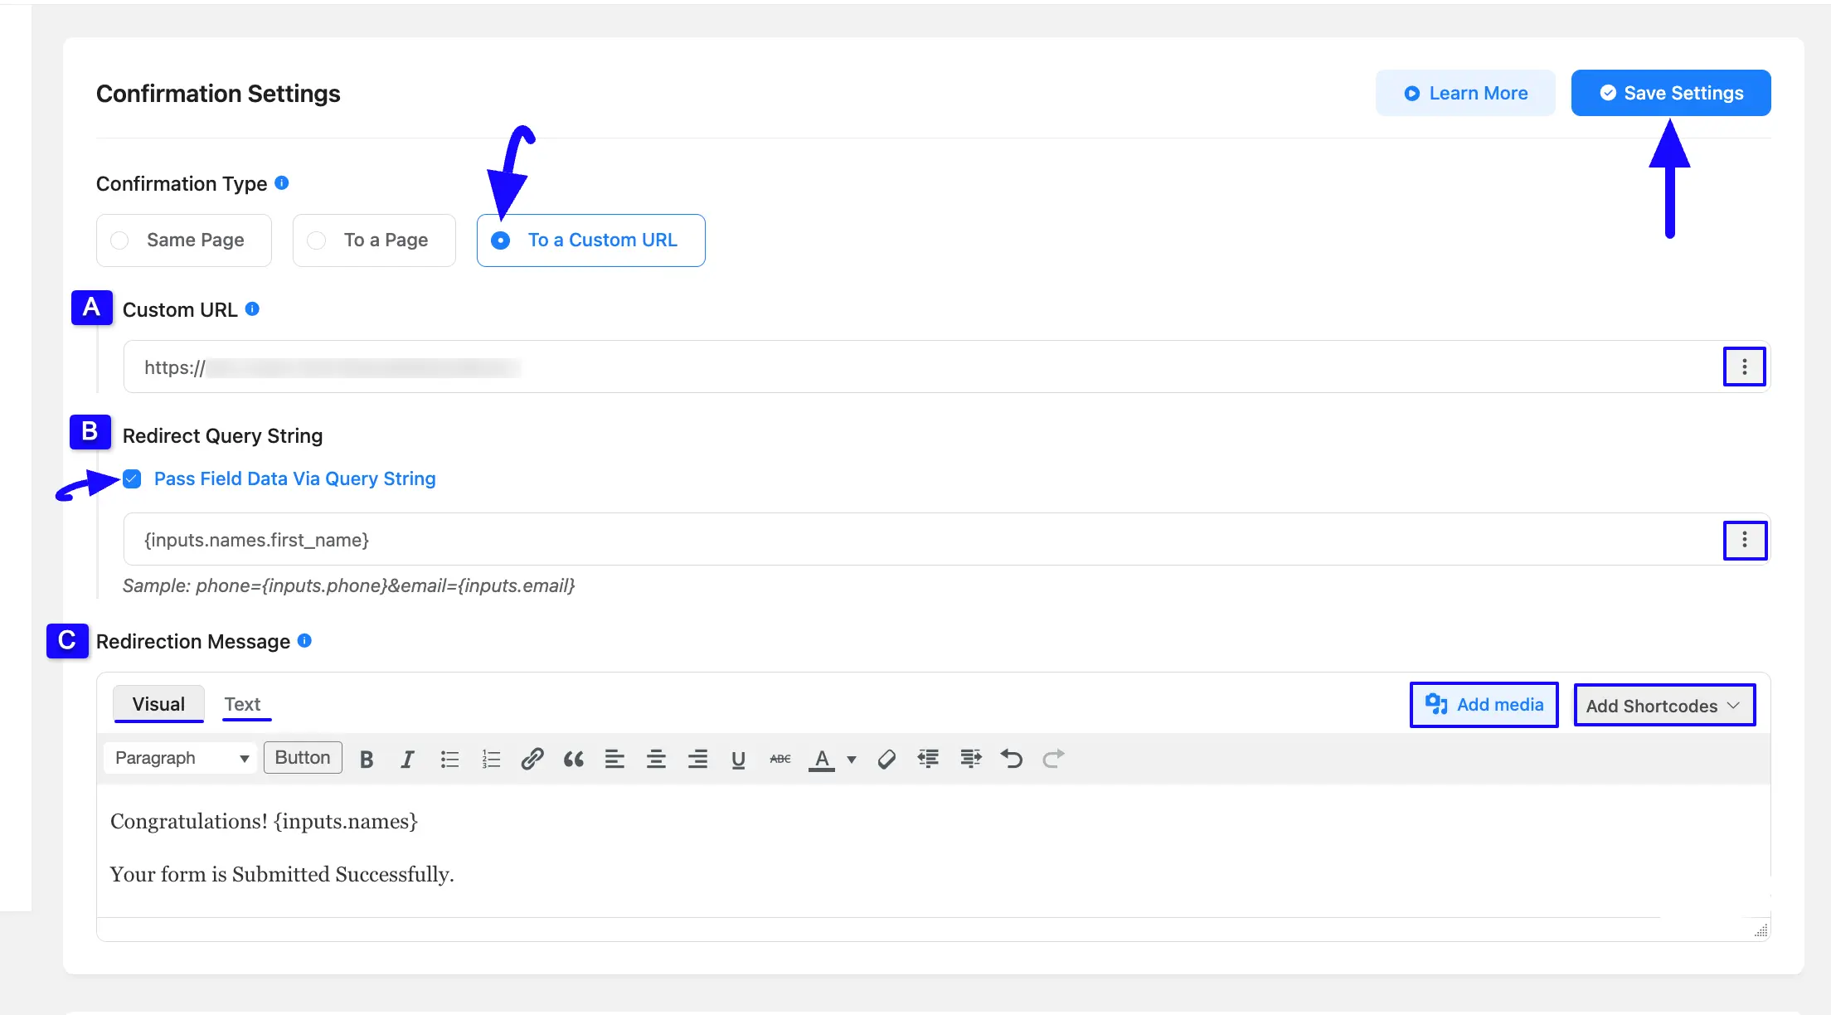Increase indent in the editor

pyautogui.click(x=970, y=759)
